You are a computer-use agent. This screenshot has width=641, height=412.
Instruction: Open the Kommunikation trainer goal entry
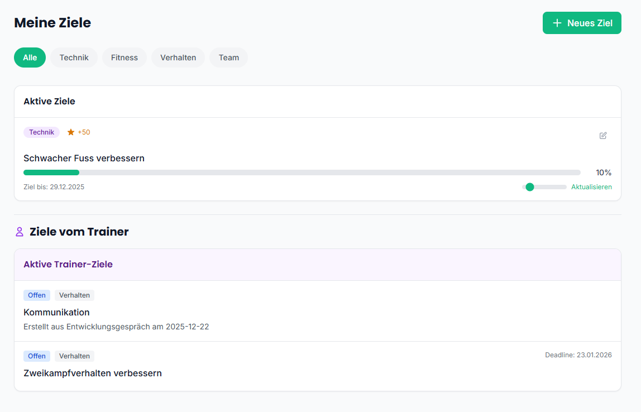coord(56,312)
